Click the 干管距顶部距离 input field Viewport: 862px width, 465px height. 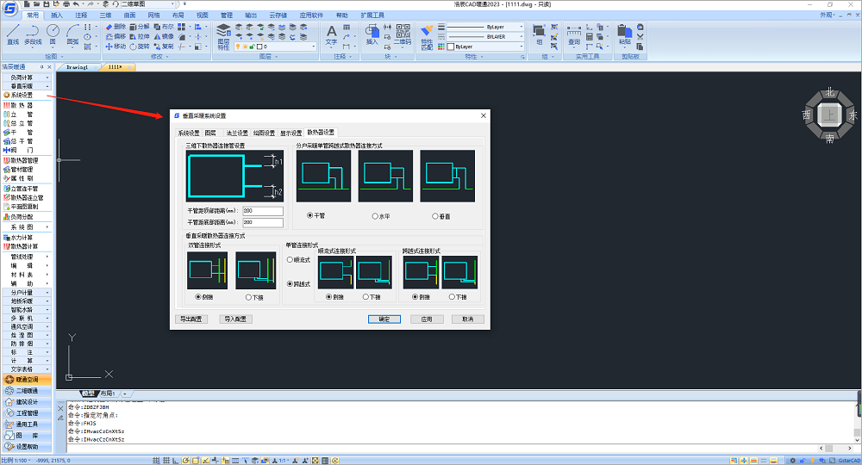[x=263, y=210]
